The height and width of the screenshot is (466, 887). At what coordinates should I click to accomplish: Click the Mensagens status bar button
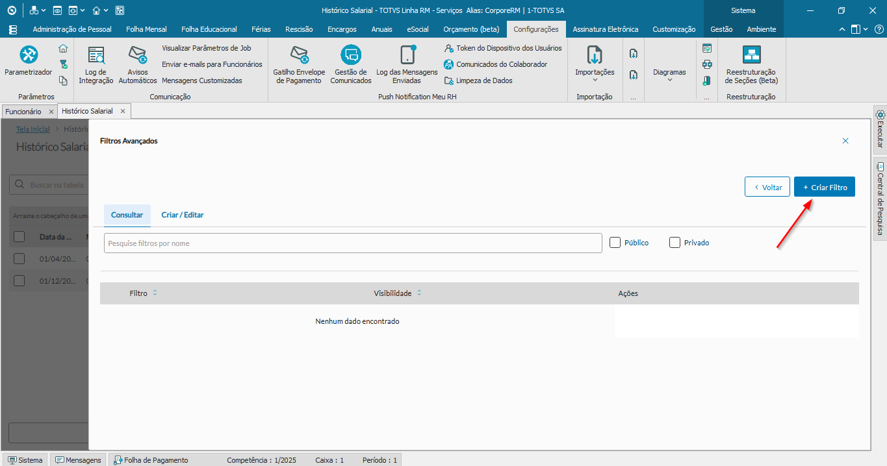point(79,460)
